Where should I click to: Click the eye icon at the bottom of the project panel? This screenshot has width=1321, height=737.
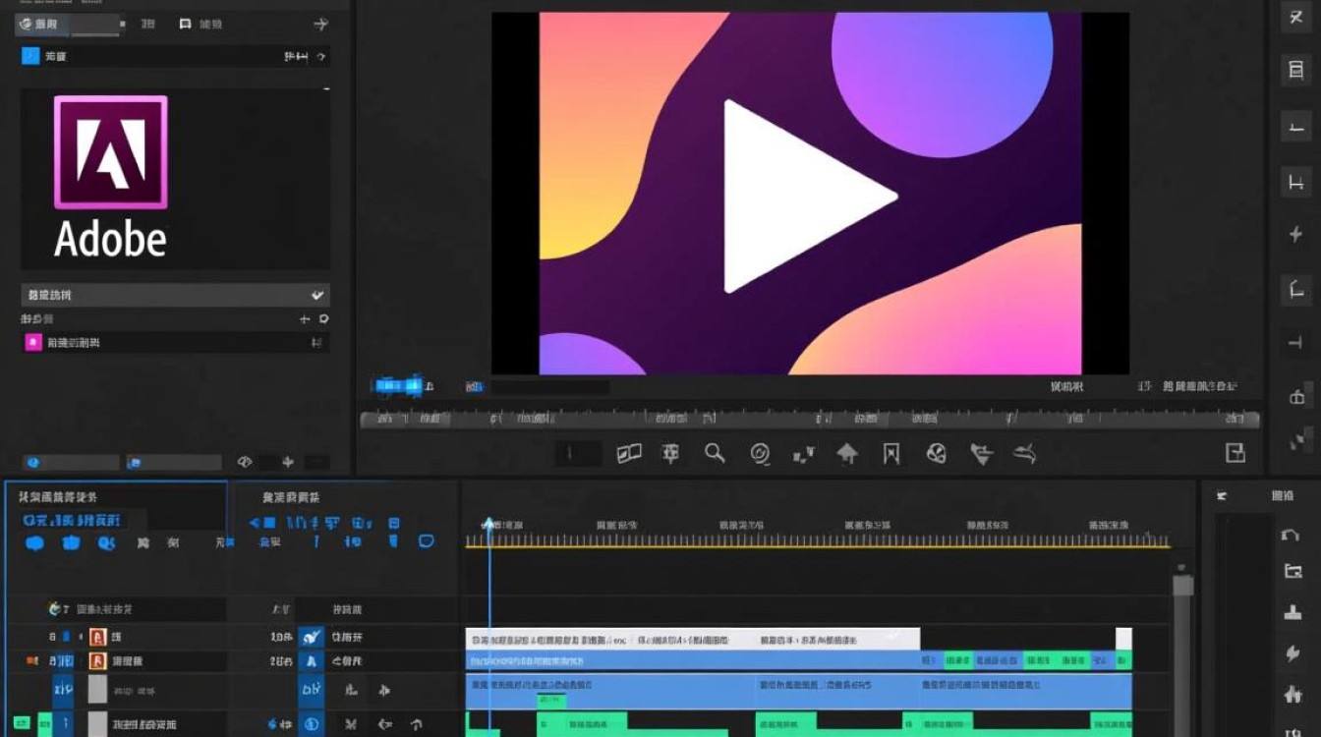click(x=245, y=462)
